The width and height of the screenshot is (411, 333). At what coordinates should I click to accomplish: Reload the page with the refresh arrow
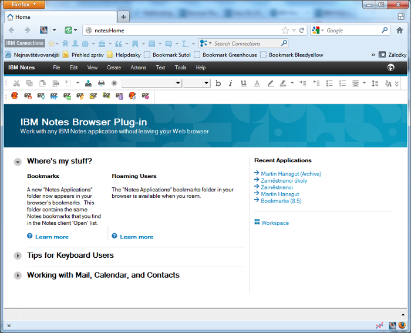(x=302, y=31)
